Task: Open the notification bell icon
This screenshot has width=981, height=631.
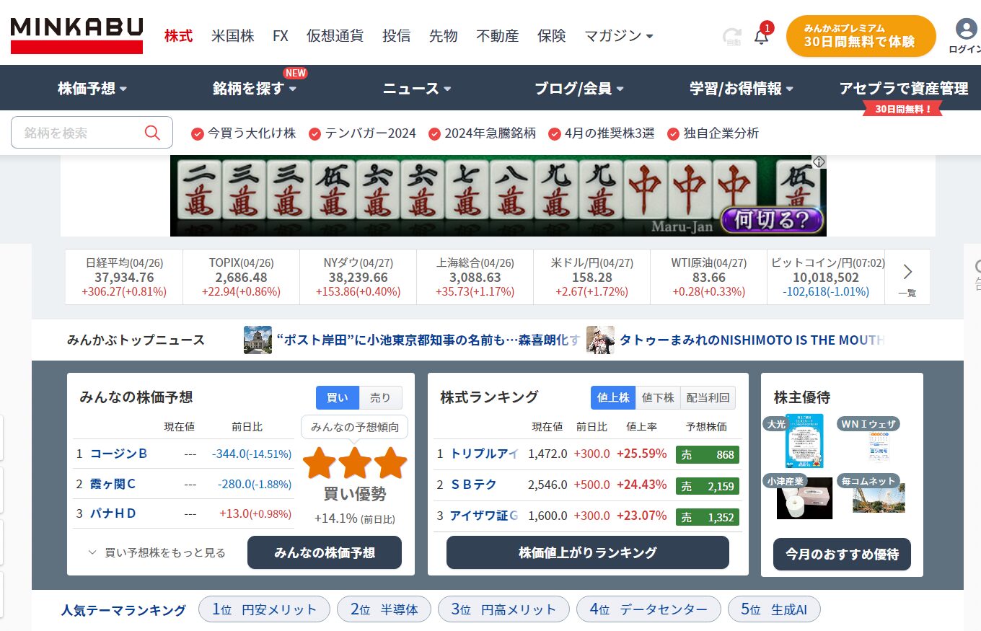Action: 761,36
